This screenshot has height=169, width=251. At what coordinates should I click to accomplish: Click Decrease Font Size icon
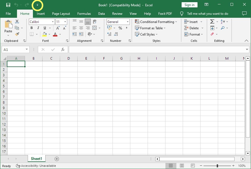(x=64, y=28)
